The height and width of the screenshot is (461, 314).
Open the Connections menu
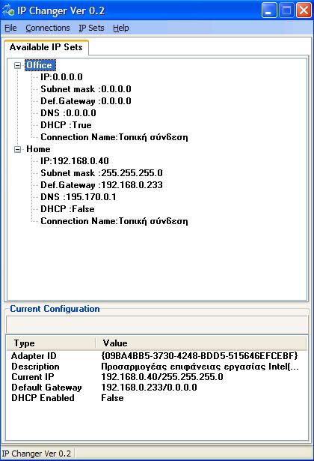[48, 28]
